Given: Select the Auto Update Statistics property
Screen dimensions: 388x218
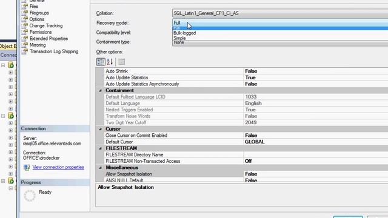Looking at the screenshot, I should (x=246, y=78).
